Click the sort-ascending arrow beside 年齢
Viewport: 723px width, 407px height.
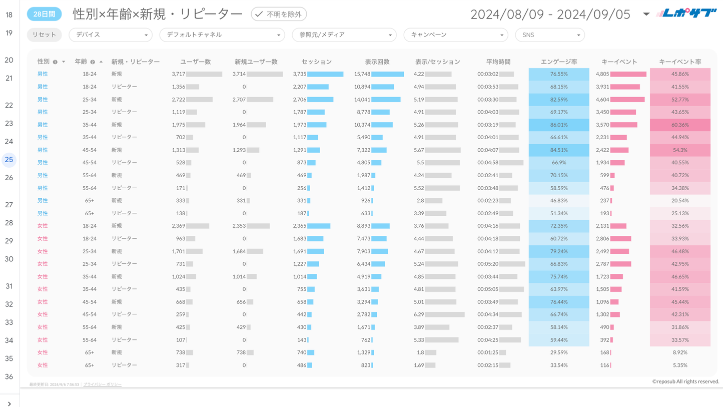(101, 62)
